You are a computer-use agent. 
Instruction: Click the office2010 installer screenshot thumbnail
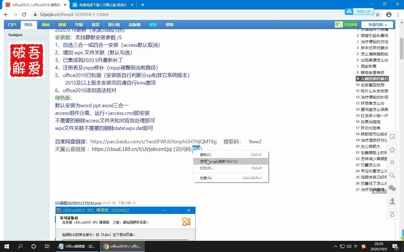pyautogui.click(x=125, y=224)
